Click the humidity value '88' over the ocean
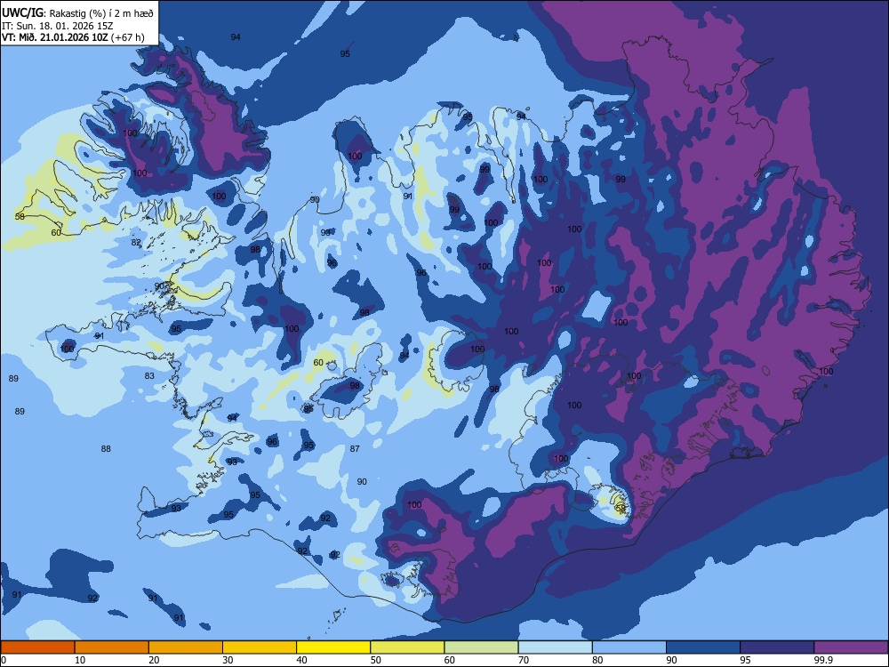The width and height of the screenshot is (889, 667). 106,448
